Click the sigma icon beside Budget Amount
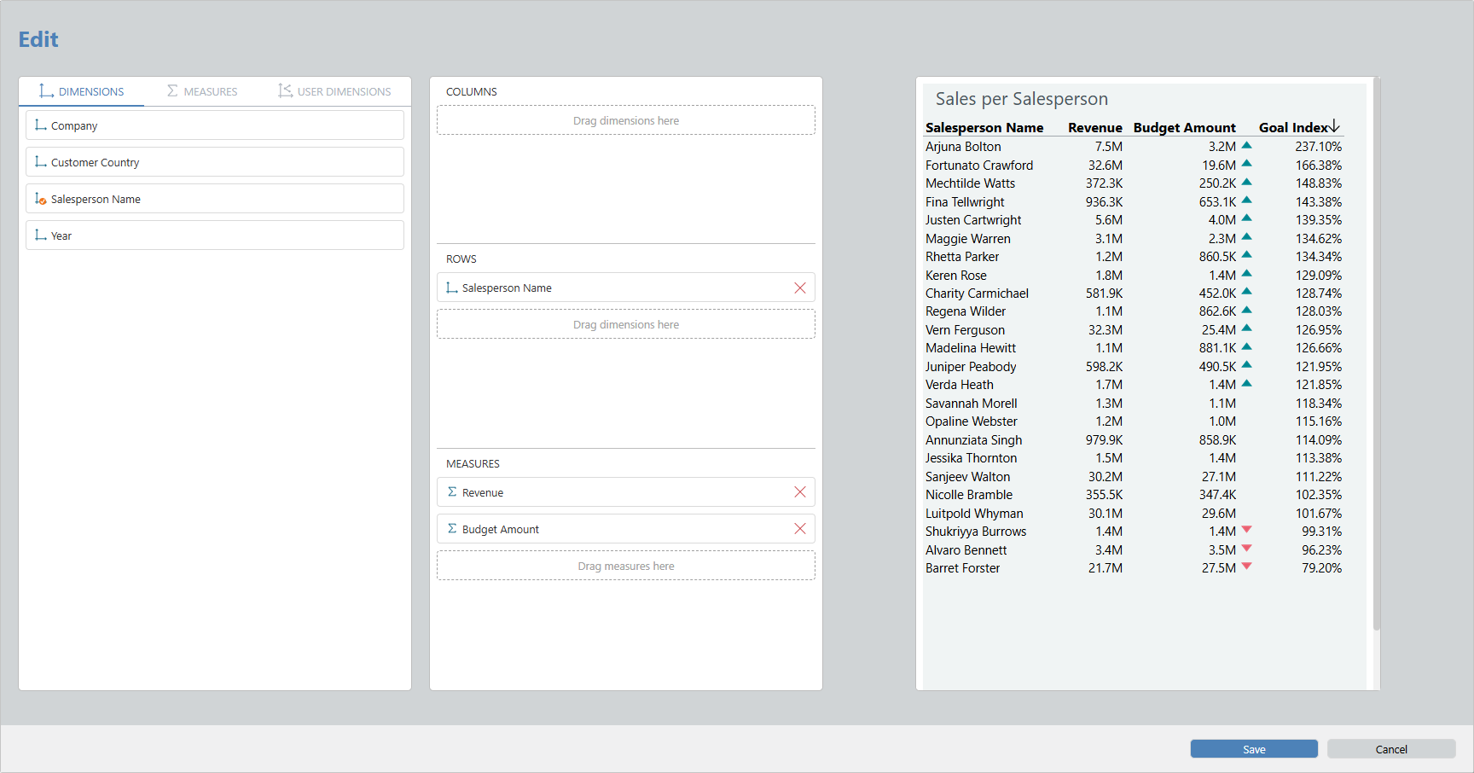The image size is (1474, 773). pos(452,529)
